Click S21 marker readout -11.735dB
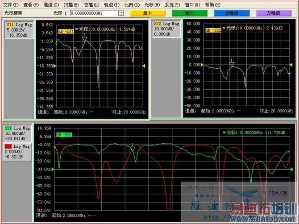The width and height of the screenshot is (299, 224). (275, 133)
